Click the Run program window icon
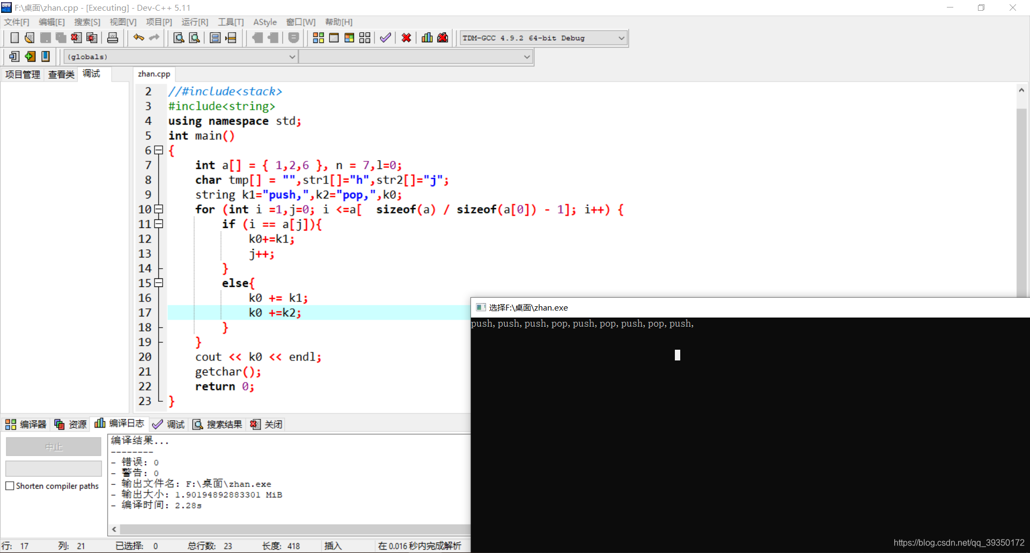The image size is (1030, 553). 334,38
